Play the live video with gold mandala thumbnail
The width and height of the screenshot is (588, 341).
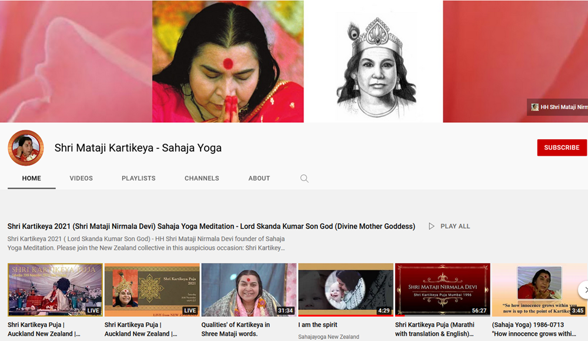152,289
